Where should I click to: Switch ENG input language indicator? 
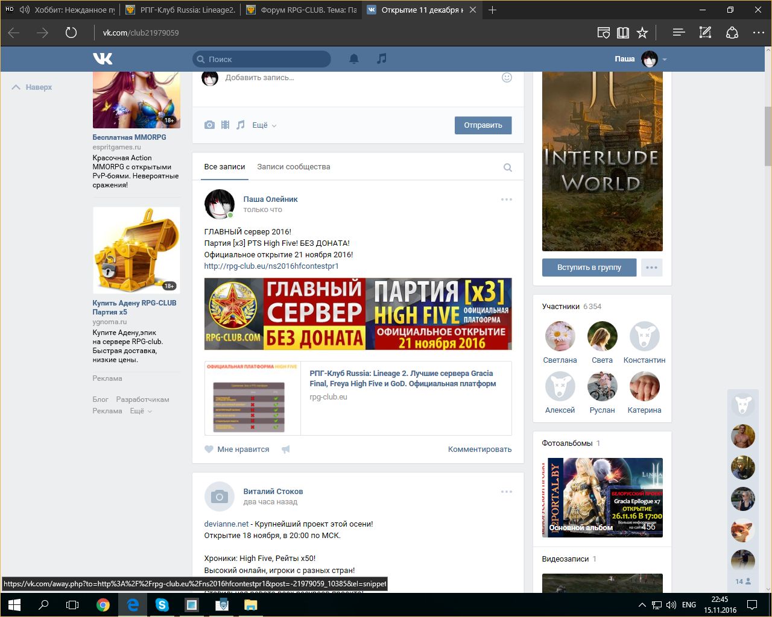click(689, 605)
